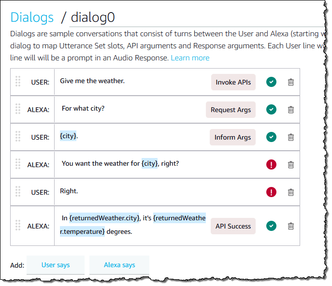Click error icon on confirmation question row
Viewport: 332px width, 286px height.
pyautogui.click(x=272, y=165)
